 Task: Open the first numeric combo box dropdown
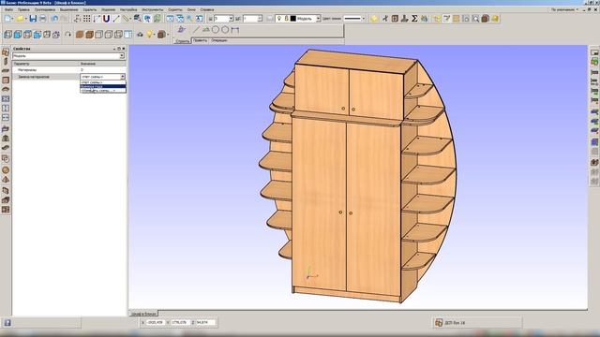coord(231,19)
